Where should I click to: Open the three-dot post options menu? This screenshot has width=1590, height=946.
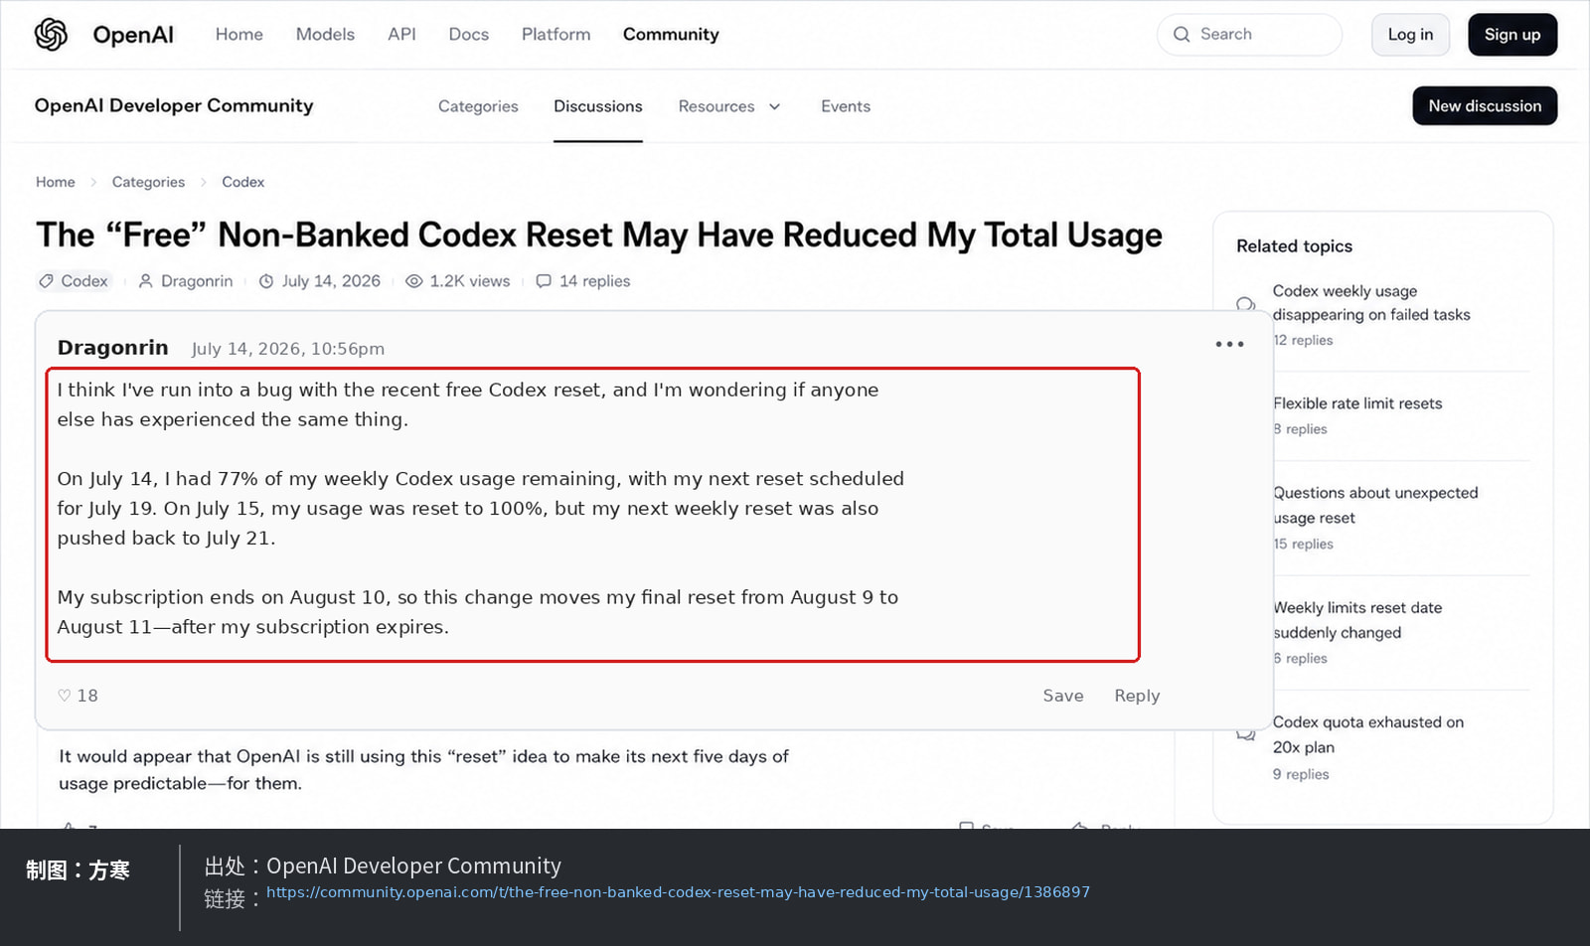coord(1229,344)
